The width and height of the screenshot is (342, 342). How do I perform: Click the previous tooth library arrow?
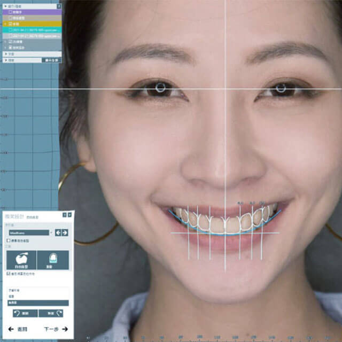coord(58,232)
